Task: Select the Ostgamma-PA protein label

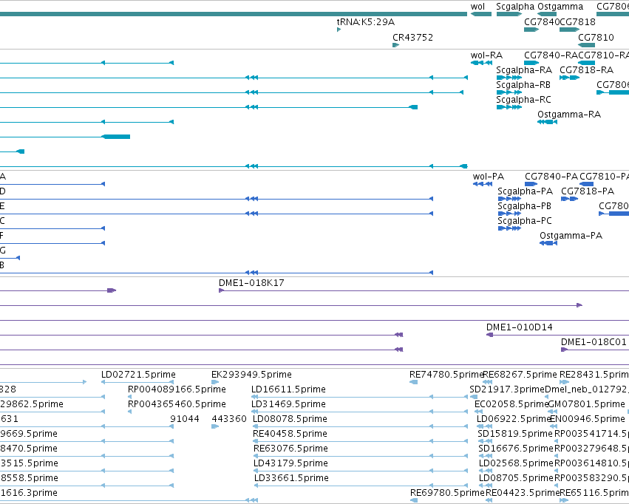Action: pos(571,236)
